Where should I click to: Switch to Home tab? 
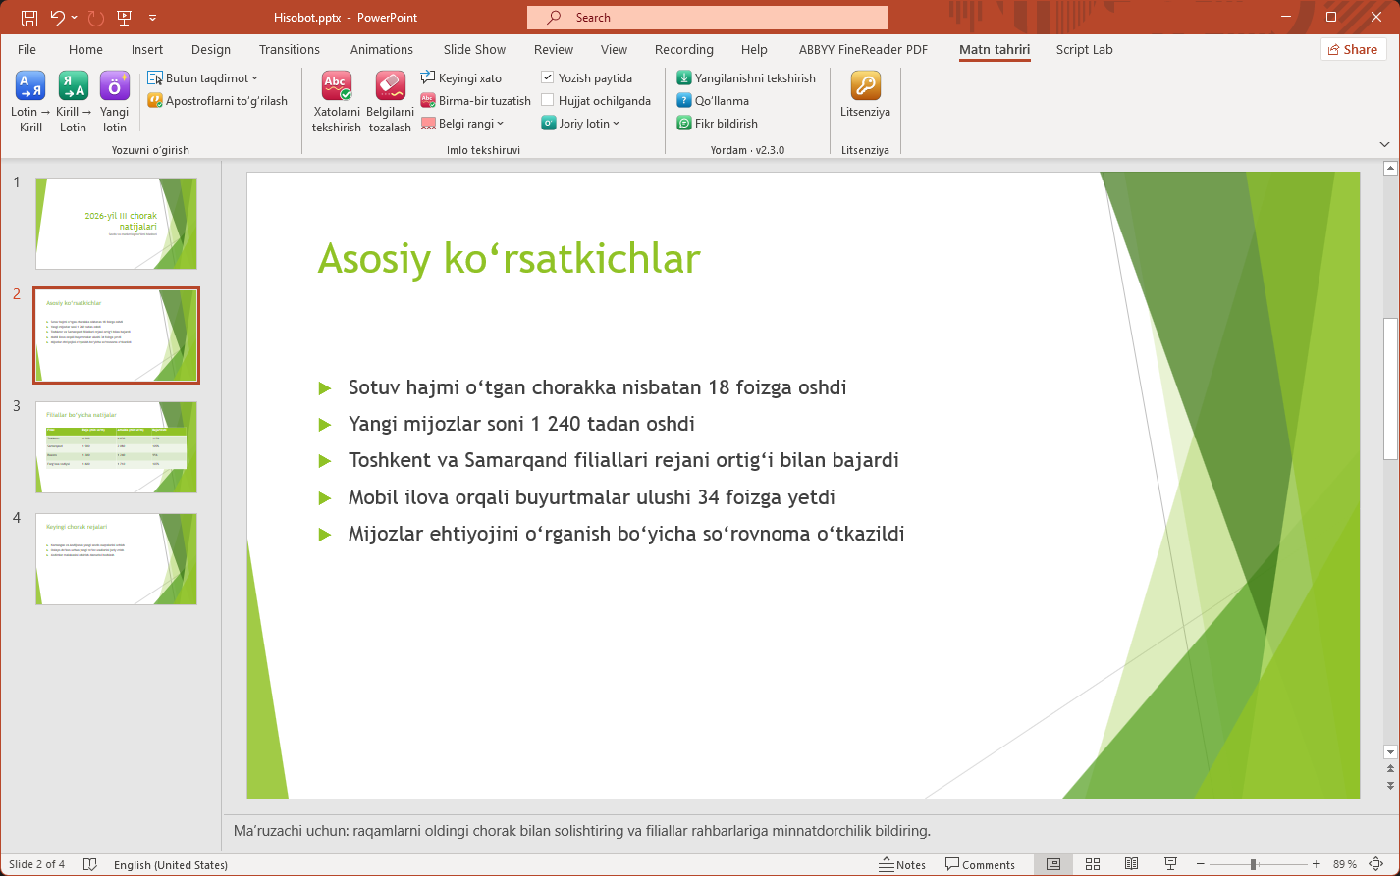[x=85, y=49]
